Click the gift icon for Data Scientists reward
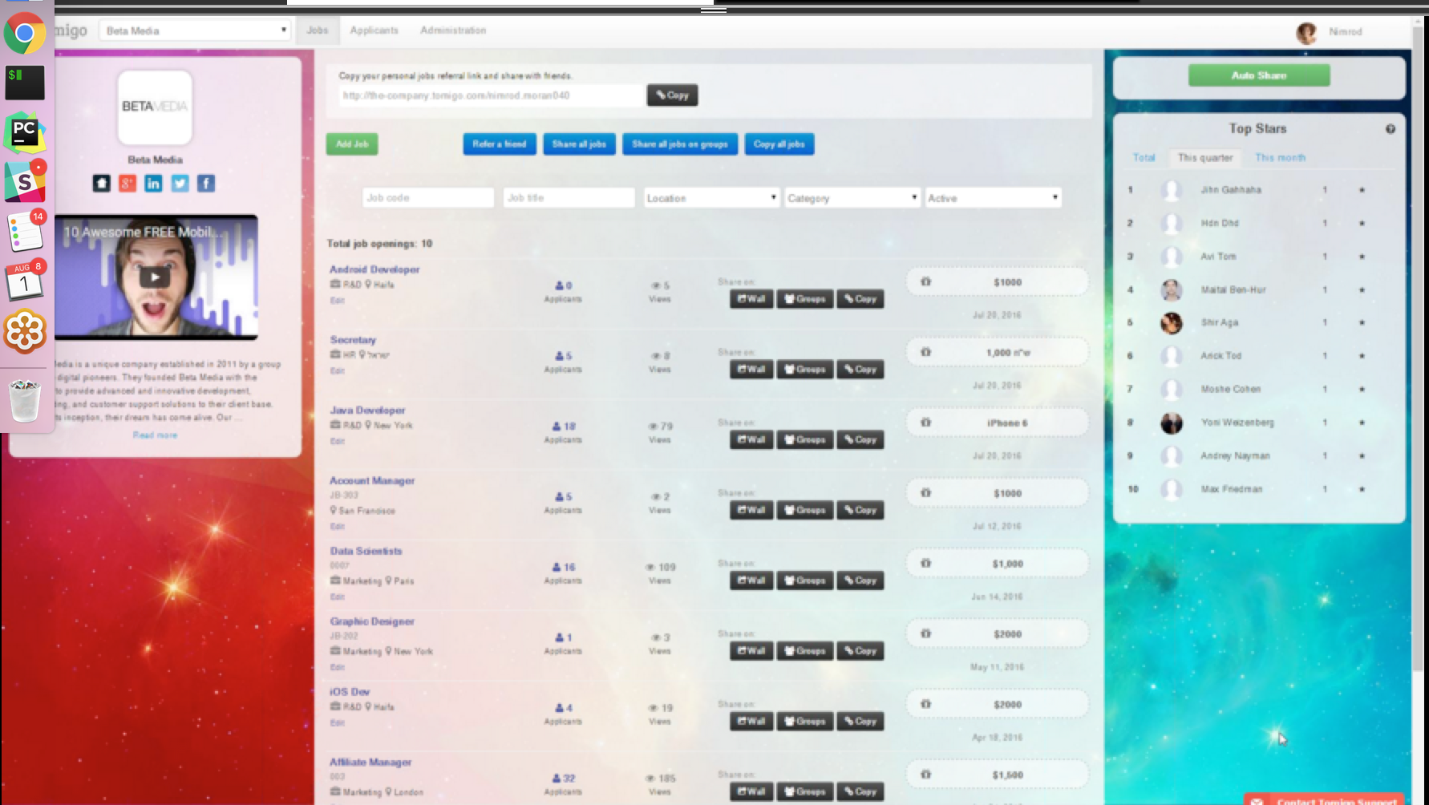1429x805 pixels. (925, 564)
